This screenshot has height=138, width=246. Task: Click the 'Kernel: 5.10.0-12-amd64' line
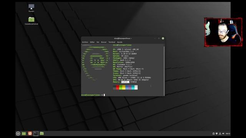(125, 54)
